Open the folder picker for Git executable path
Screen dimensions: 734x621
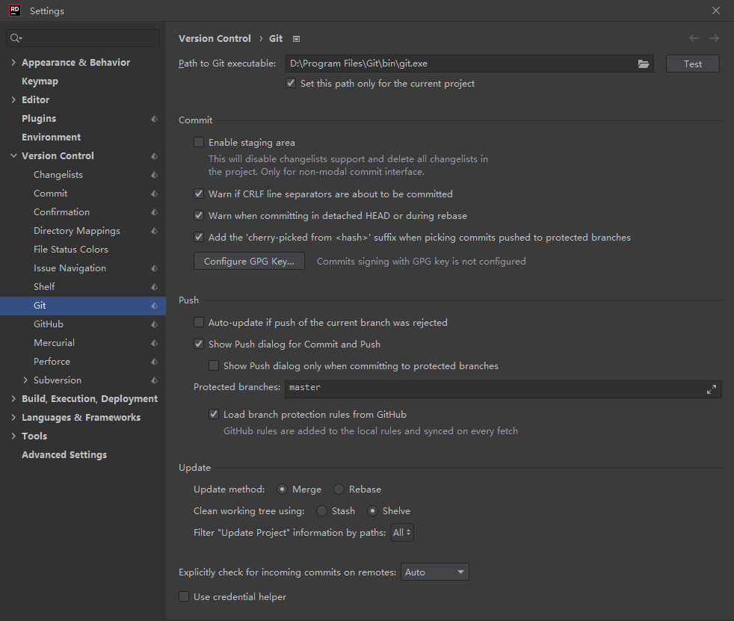(643, 64)
